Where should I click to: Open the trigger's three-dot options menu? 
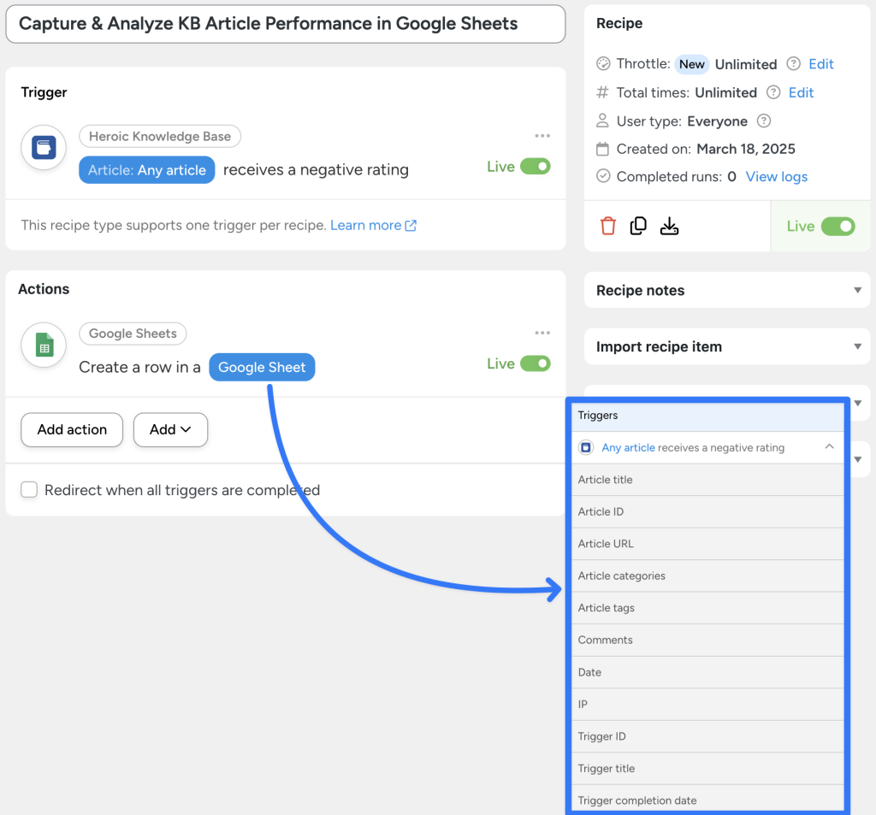coord(542,135)
